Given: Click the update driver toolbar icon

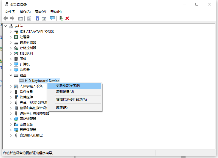Looking at the screenshot, I should point(61,18).
